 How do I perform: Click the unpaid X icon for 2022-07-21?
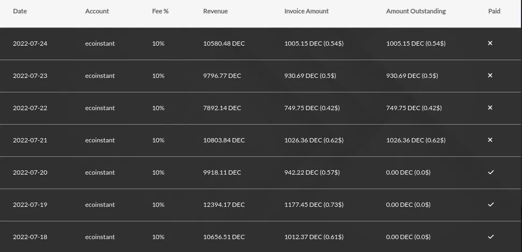click(x=490, y=140)
